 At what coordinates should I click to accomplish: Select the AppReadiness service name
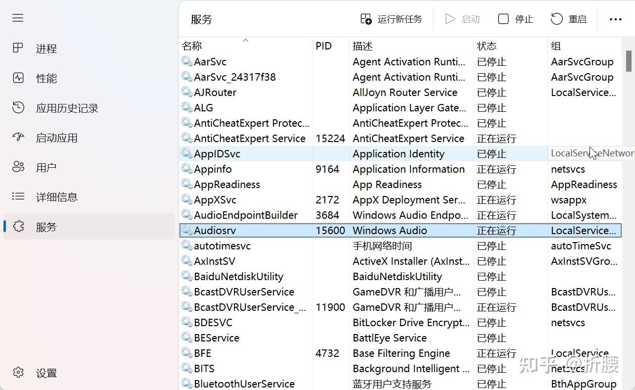227,185
